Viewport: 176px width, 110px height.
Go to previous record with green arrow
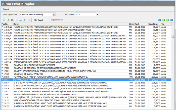tap(163, 20)
